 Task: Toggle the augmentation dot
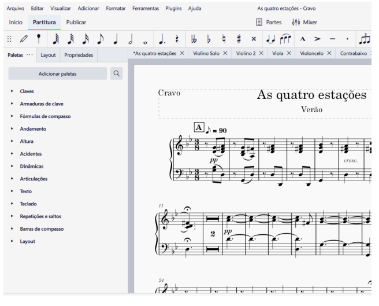(x=162, y=39)
